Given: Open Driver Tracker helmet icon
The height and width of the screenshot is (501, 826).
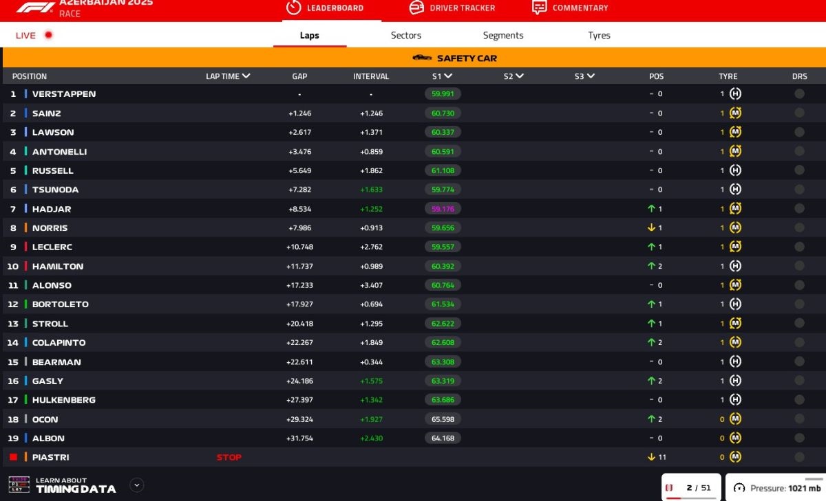Looking at the screenshot, I should coord(416,8).
